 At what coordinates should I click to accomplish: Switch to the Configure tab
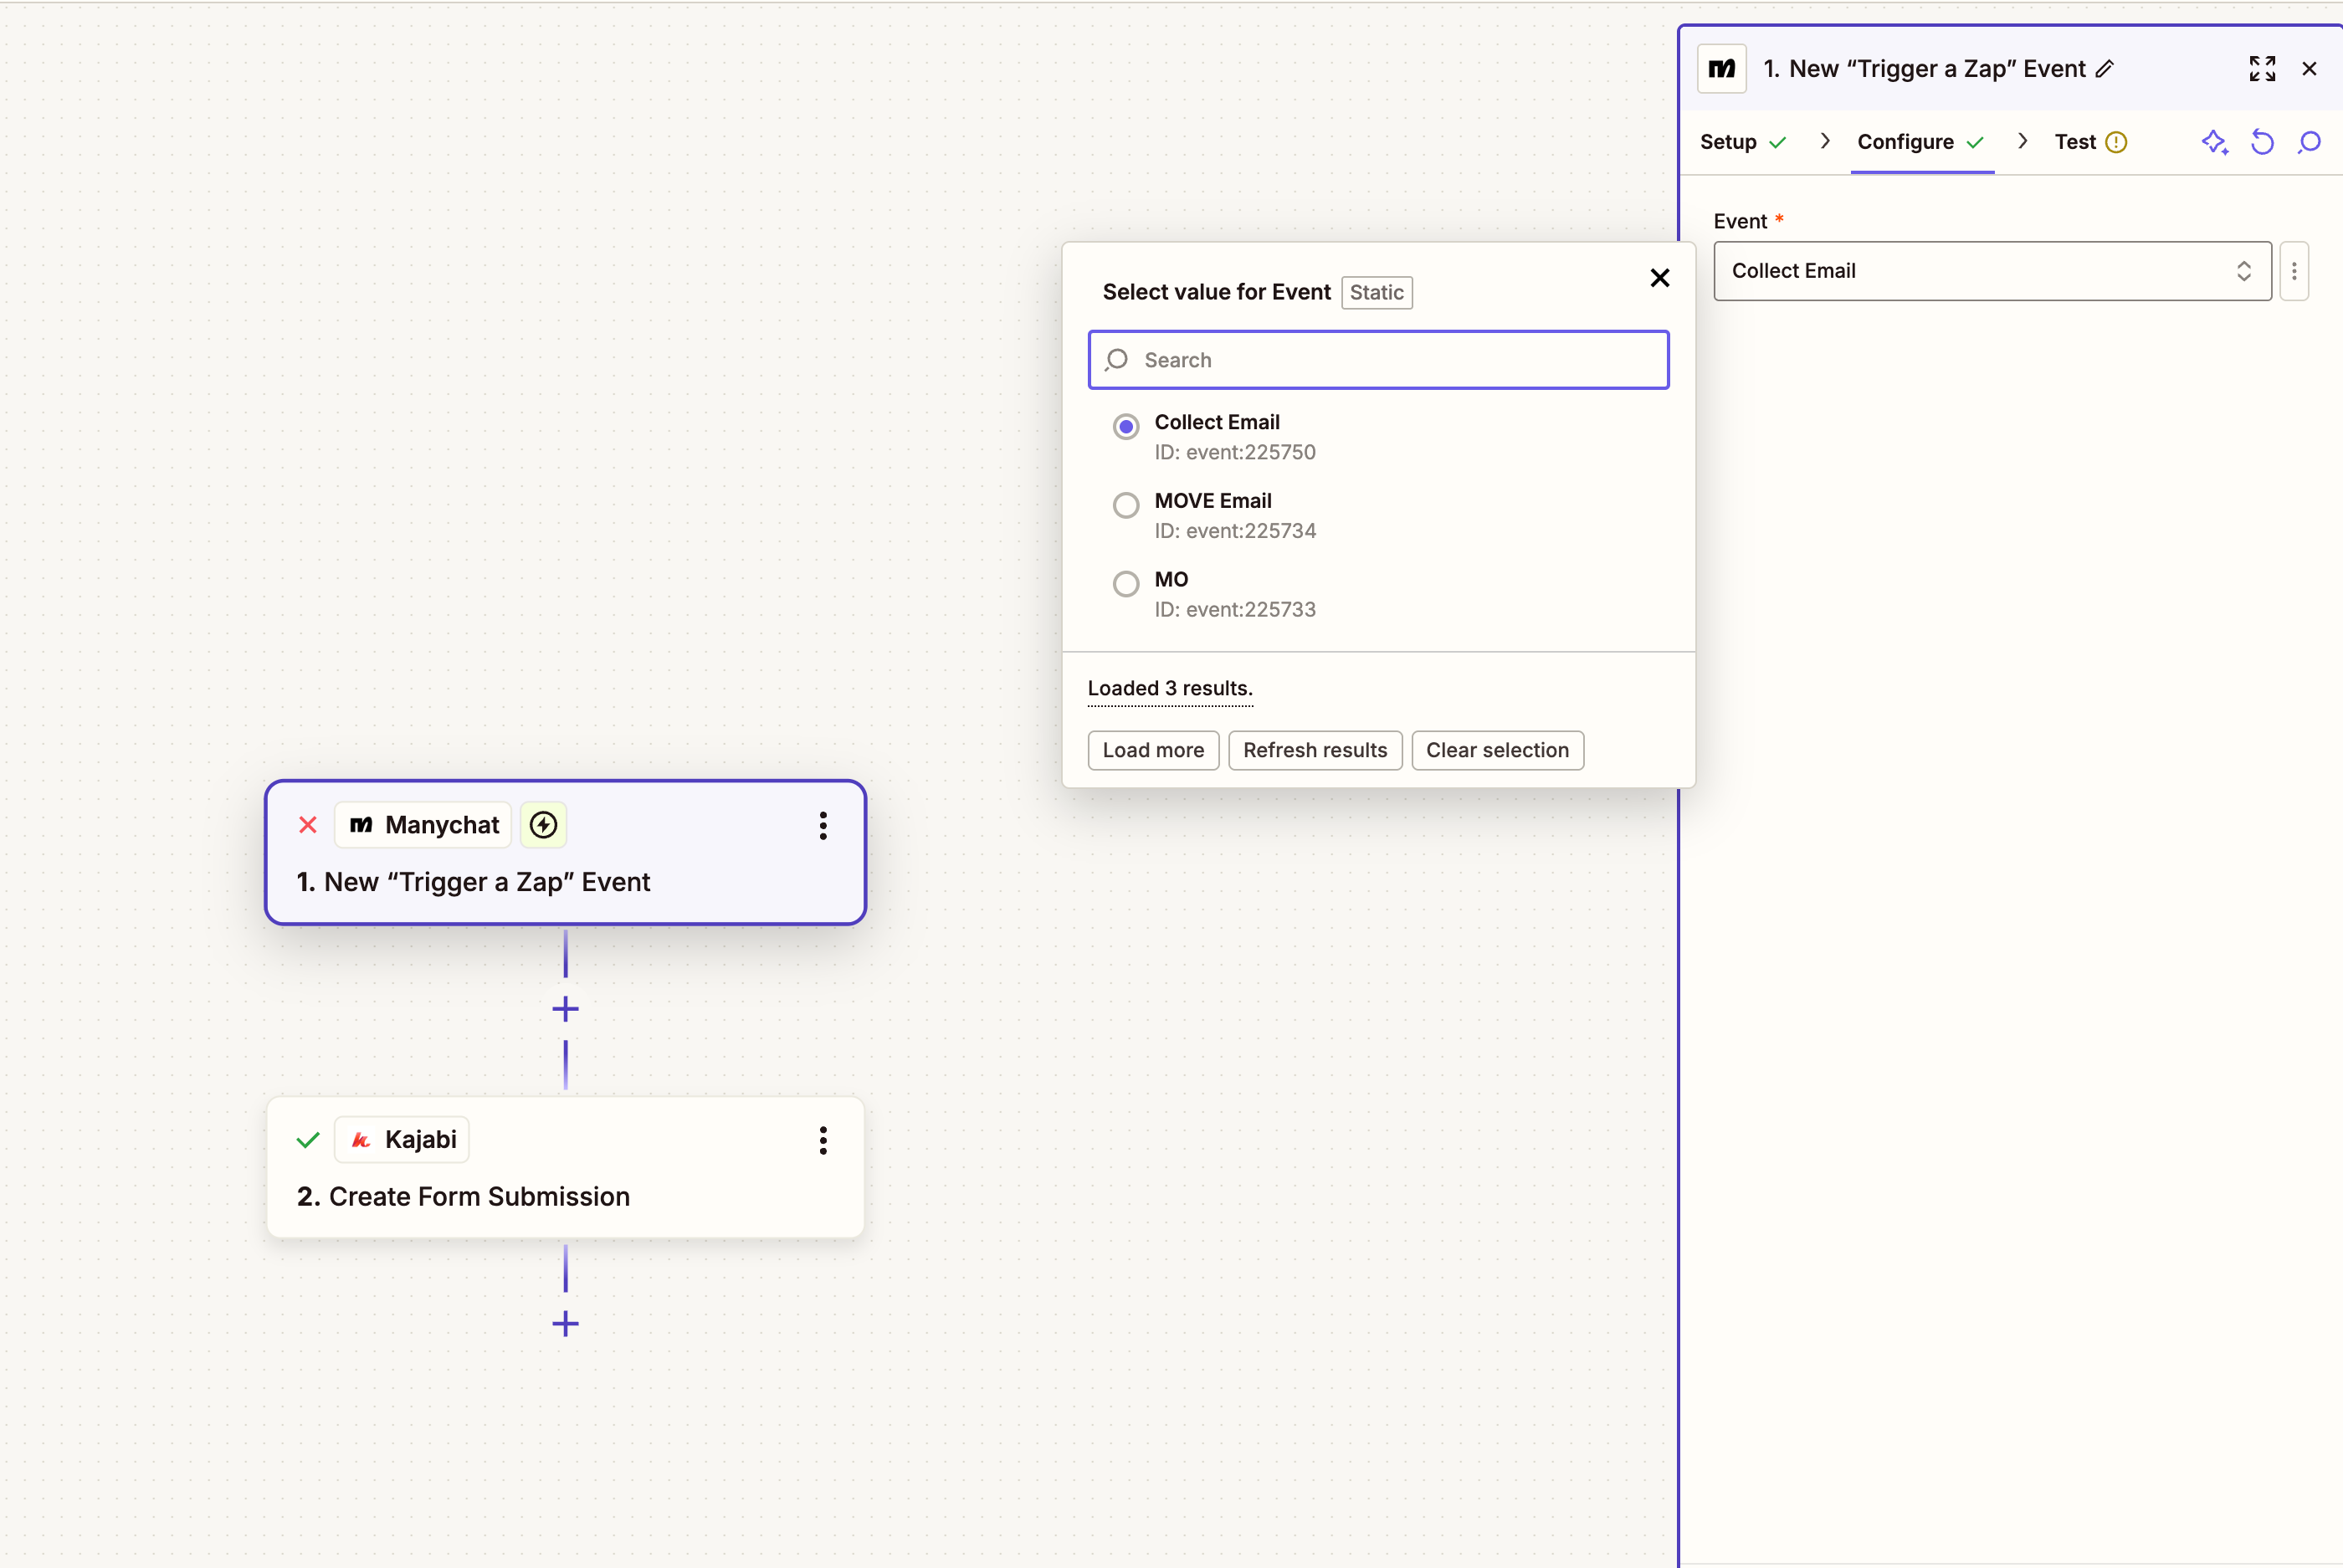point(1921,142)
